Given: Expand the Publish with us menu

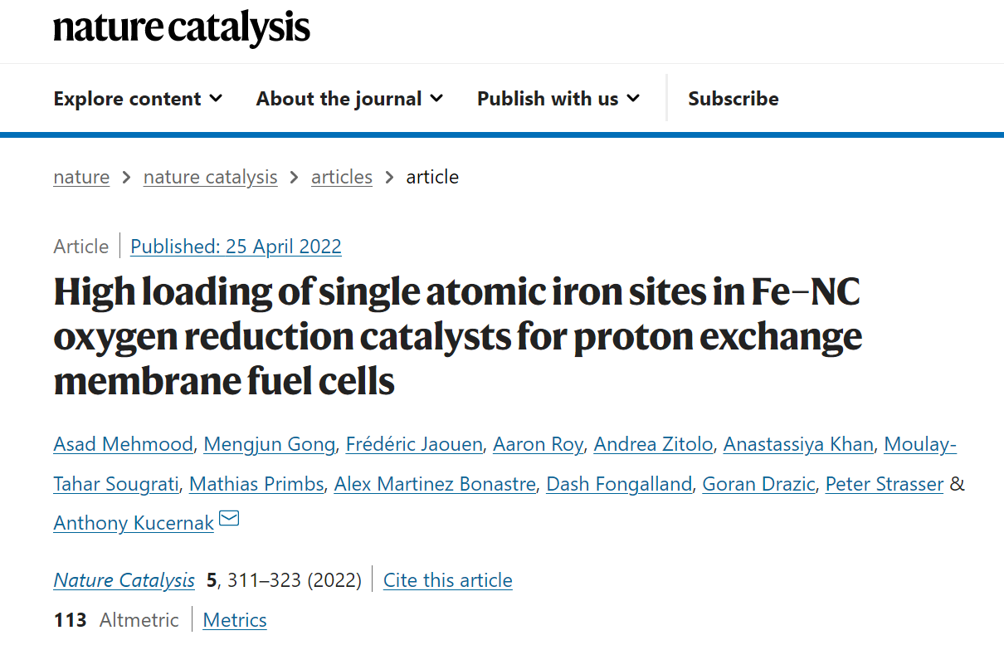Looking at the screenshot, I should pos(558,99).
